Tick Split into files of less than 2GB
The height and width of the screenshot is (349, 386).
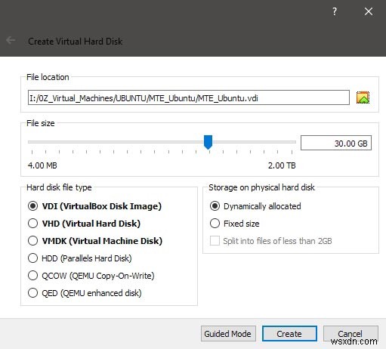pyautogui.click(x=271, y=241)
